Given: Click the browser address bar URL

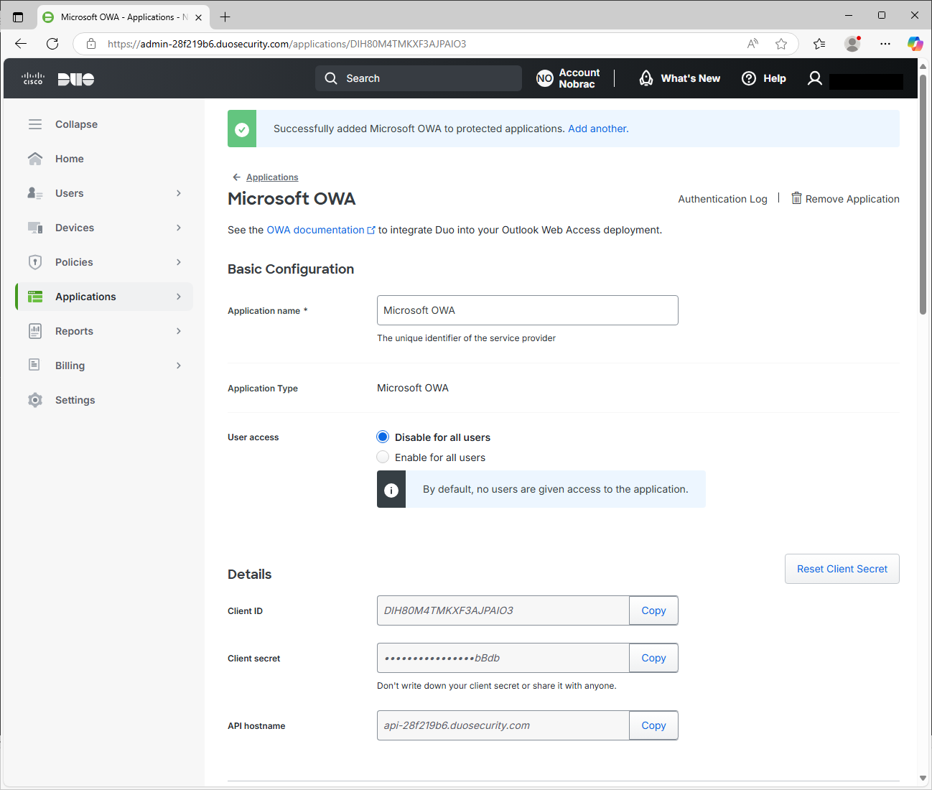Looking at the screenshot, I should [287, 44].
